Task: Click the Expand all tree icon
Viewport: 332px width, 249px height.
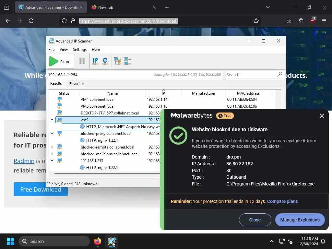Action: pos(117,61)
